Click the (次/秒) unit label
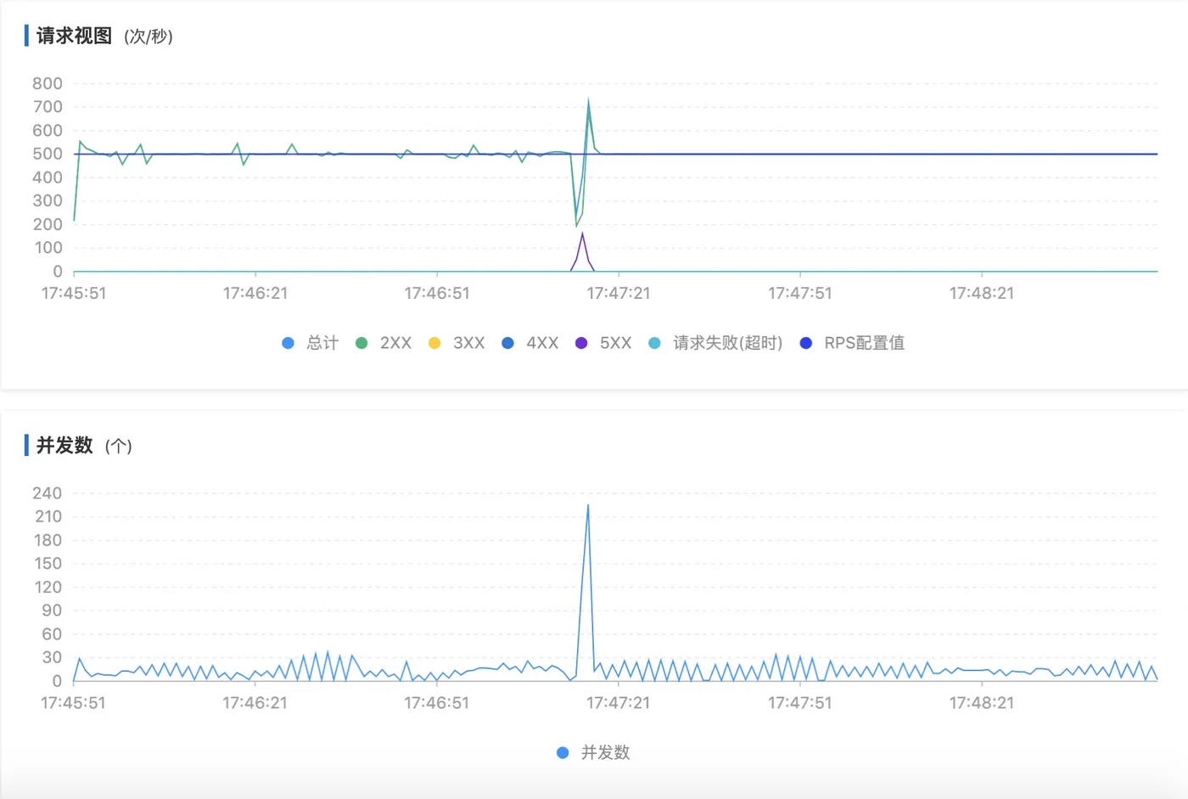This screenshot has height=799, width=1188. click(x=148, y=37)
